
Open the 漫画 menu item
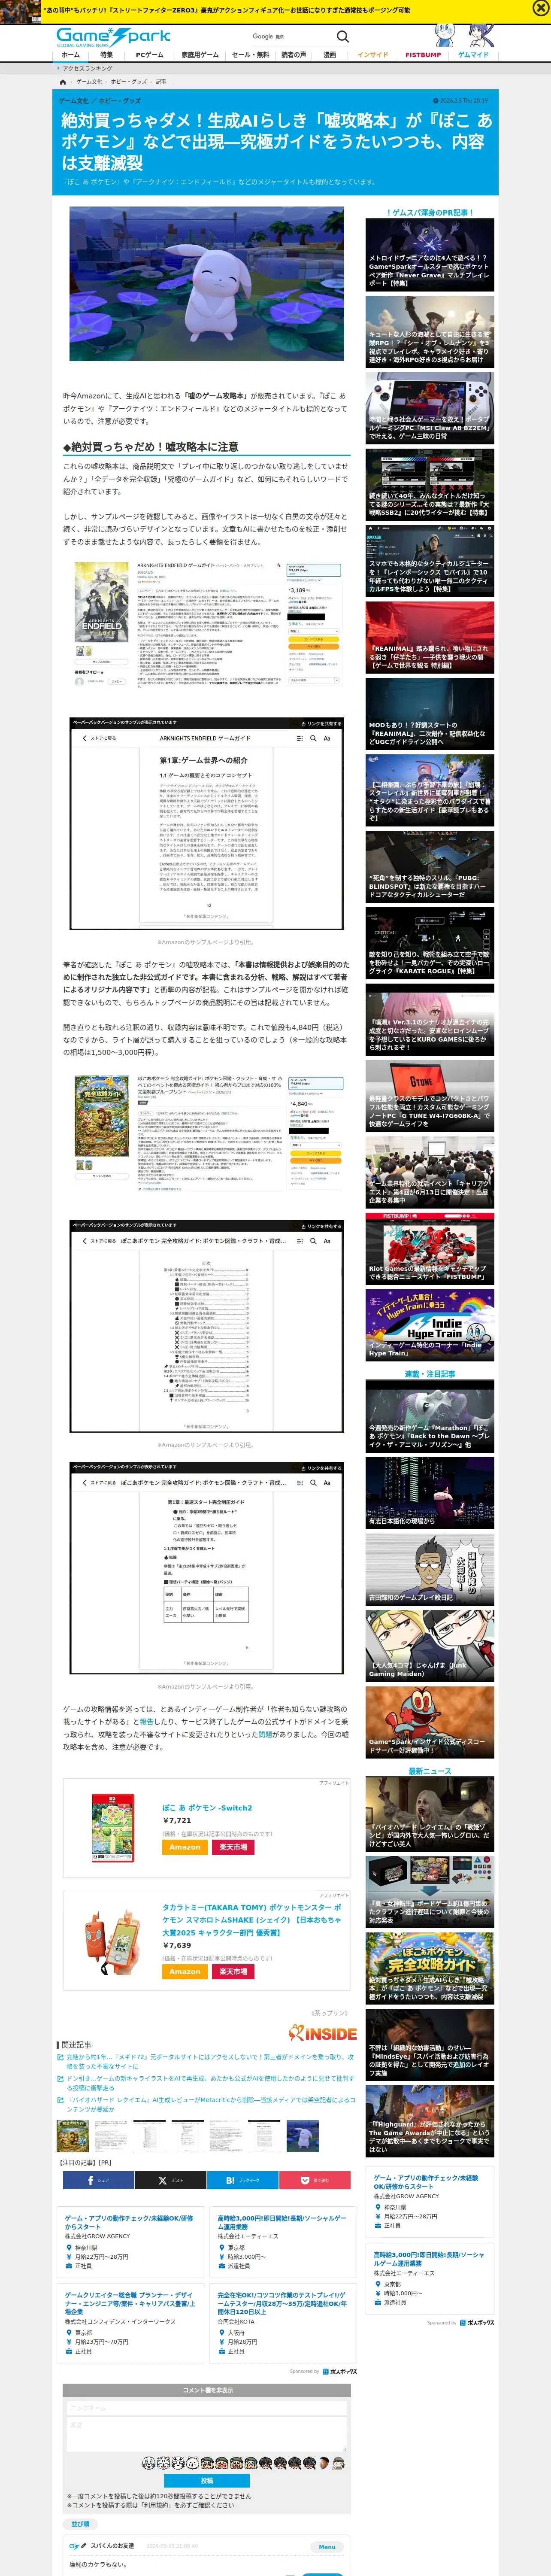click(329, 55)
